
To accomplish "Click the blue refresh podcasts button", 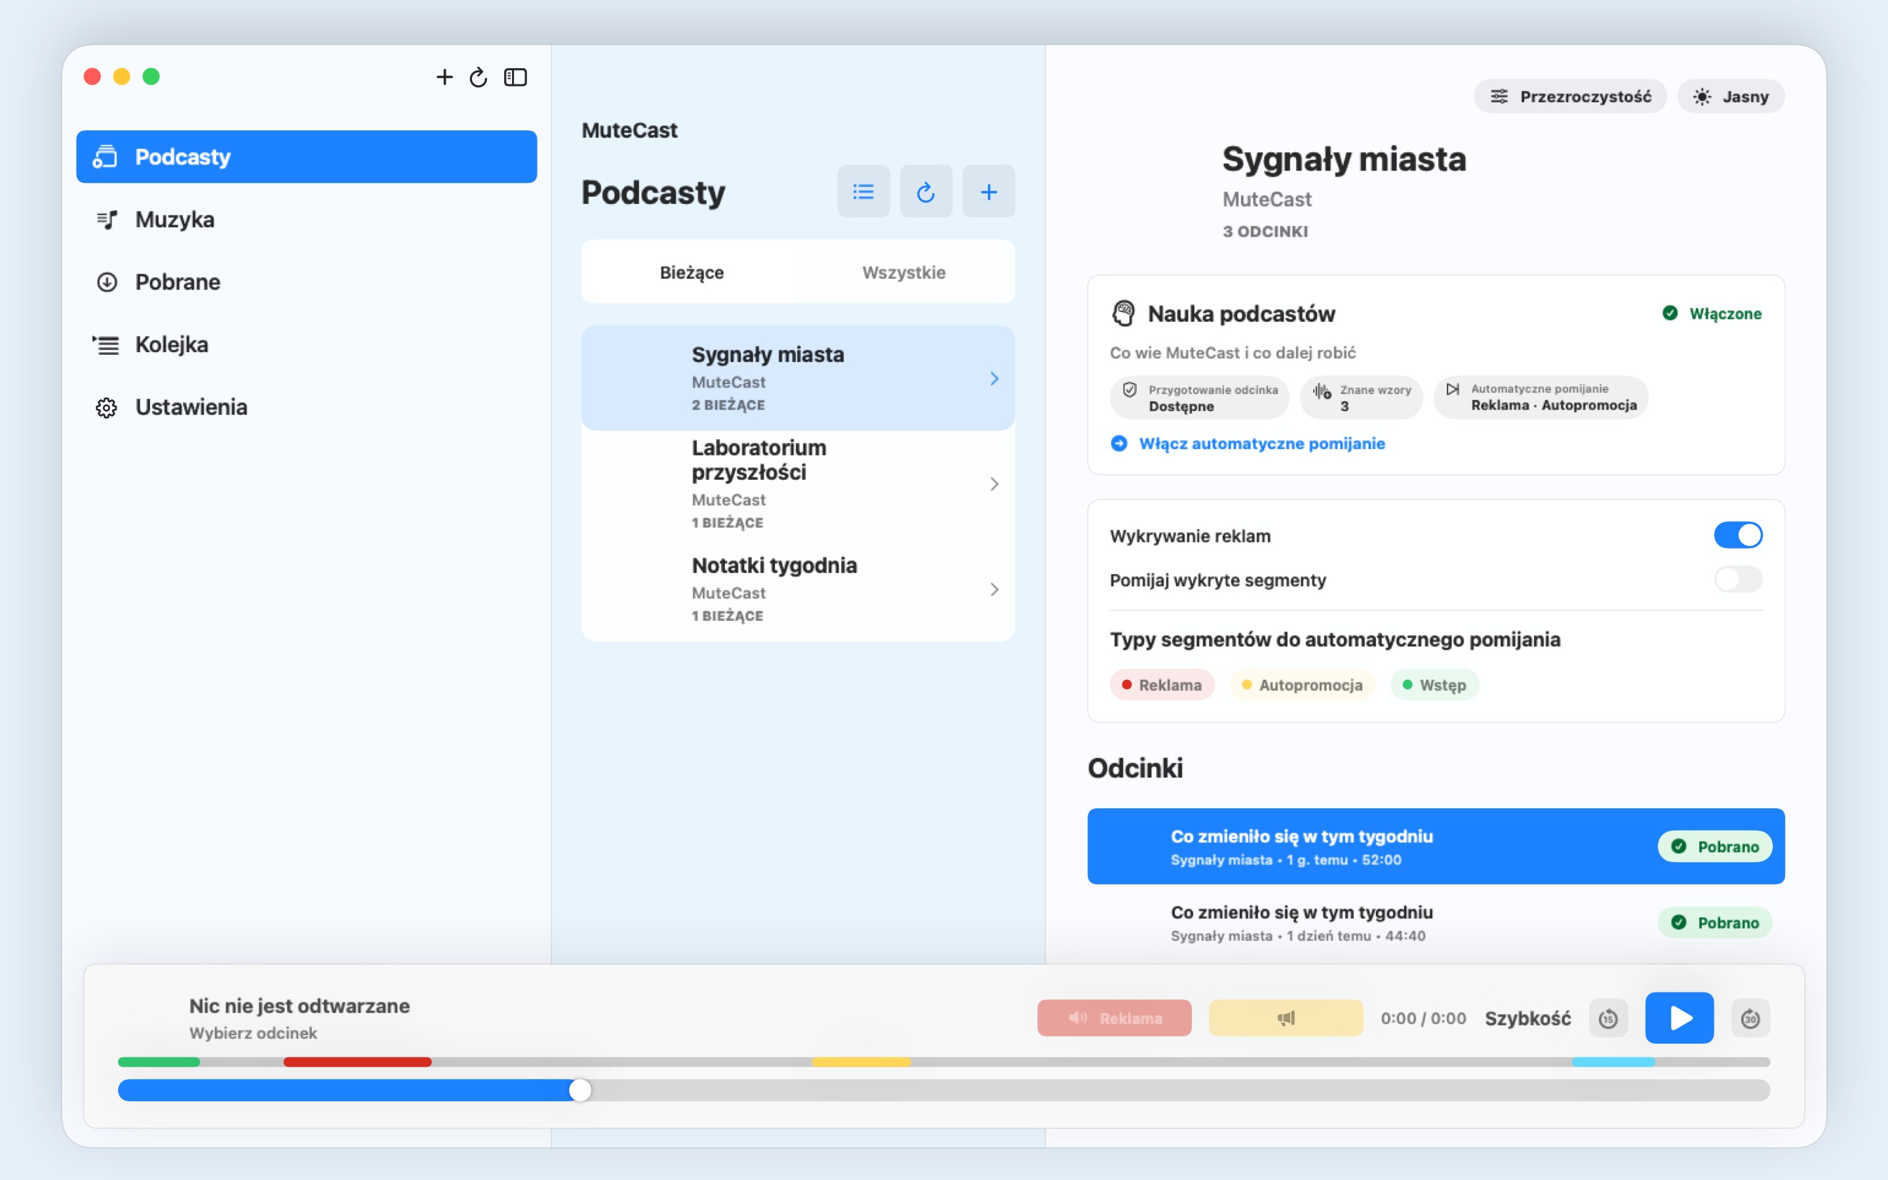I will pyautogui.click(x=926, y=191).
